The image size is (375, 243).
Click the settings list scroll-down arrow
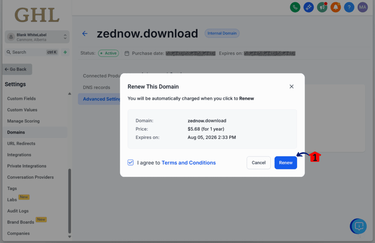click(70, 236)
